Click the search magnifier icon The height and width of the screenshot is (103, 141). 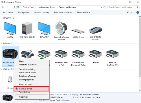click(137, 7)
